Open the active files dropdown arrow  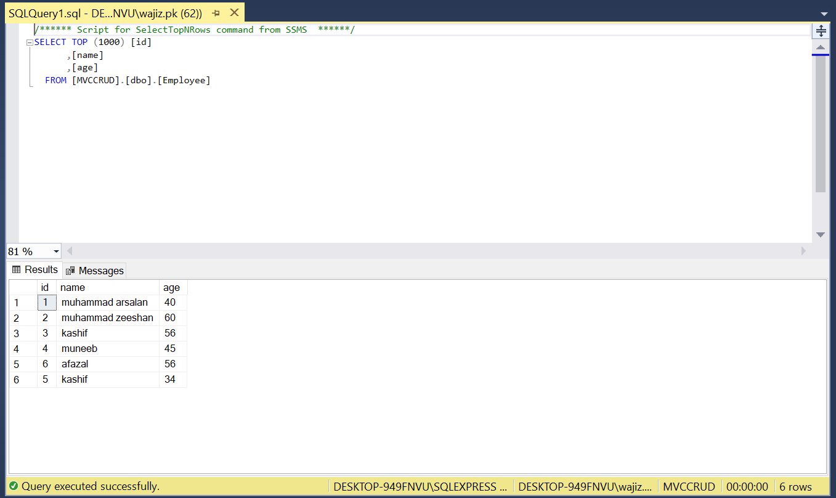click(x=824, y=14)
